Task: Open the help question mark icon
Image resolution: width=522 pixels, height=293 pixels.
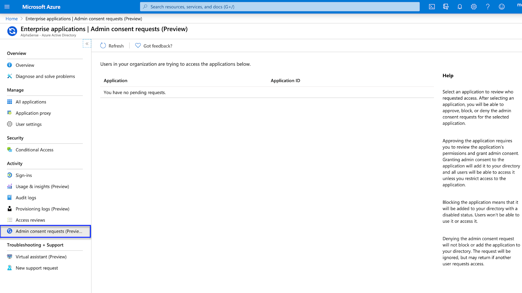Action: tap(488, 7)
